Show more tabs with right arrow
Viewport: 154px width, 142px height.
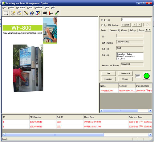pyautogui.click(x=149, y=30)
